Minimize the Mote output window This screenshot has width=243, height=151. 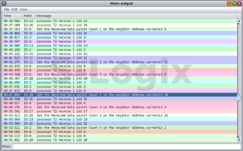click(x=229, y=3)
